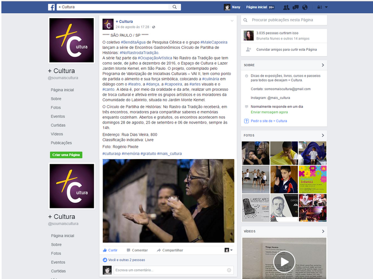Click the Facebook logo in the top bar

click(x=51, y=7)
